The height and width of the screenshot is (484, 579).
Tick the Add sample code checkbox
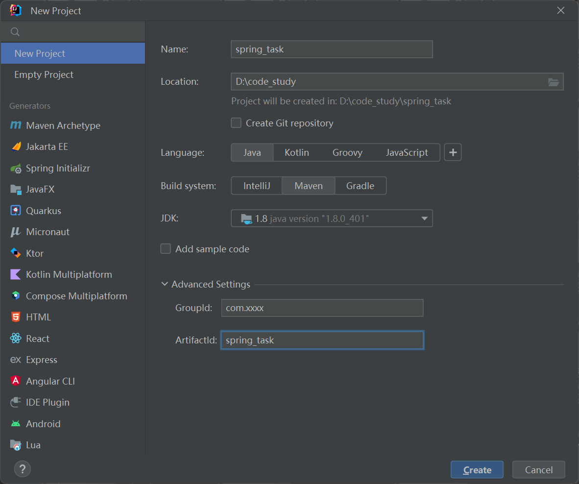click(x=166, y=249)
